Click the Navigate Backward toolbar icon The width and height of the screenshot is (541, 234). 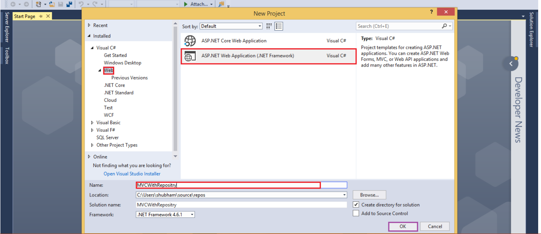coord(13,4)
